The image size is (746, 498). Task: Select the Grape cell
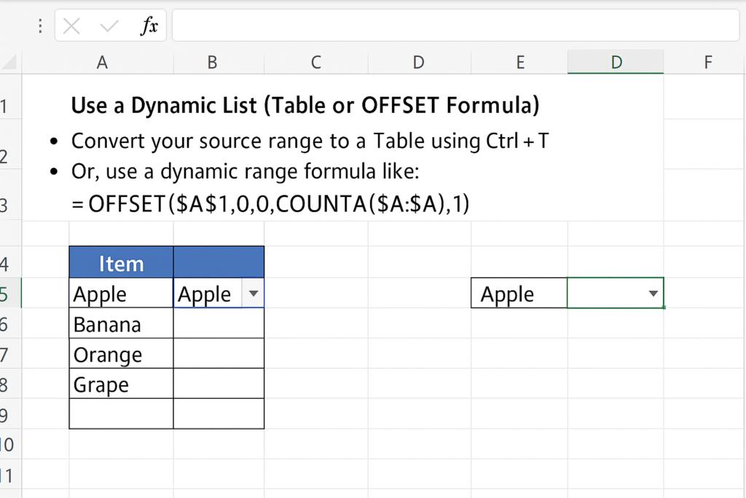click(x=121, y=384)
